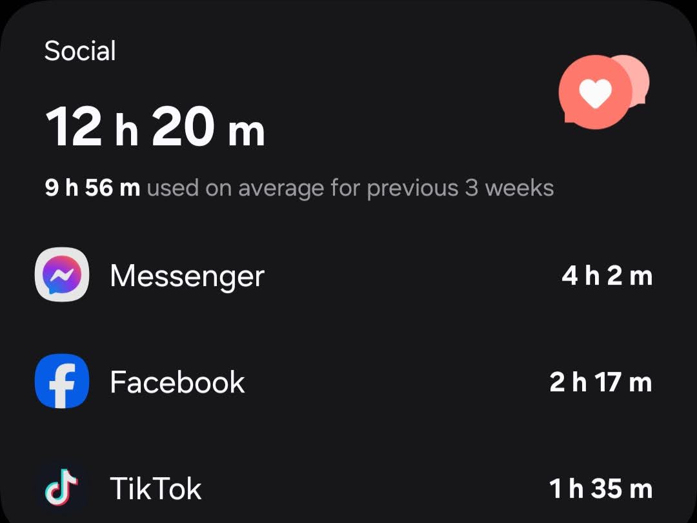Select Facebook's 2 h 17 m duration
697x523 pixels.
(x=601, y=382)
